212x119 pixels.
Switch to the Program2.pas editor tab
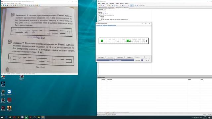(x=111, y=8)
